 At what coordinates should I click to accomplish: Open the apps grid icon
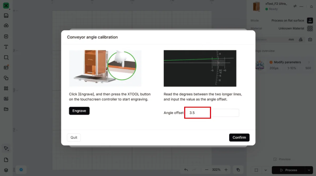pos(6,88)
